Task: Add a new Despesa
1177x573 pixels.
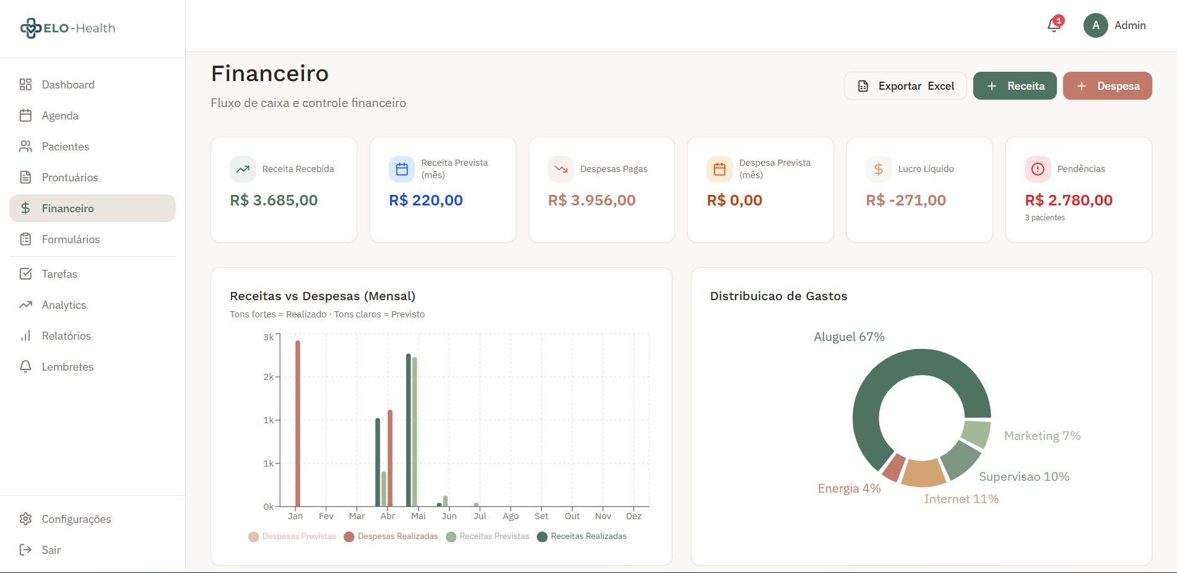Action: pos(1108,86)
